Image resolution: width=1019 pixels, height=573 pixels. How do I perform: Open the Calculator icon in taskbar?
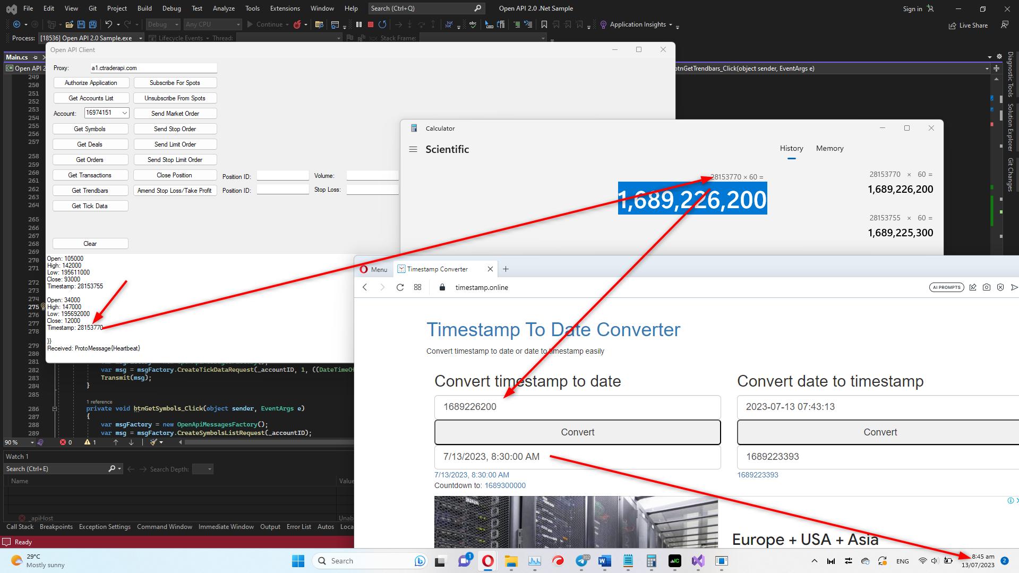[651, 561]
